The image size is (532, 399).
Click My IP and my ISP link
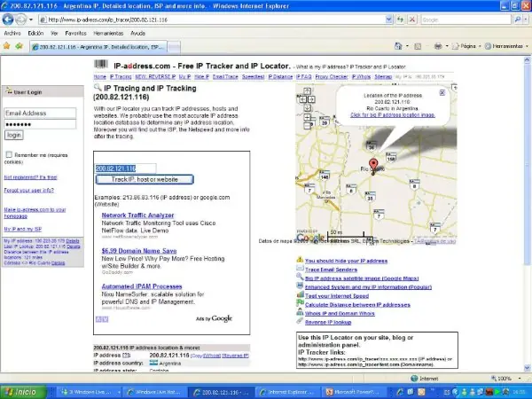[23, 229]
